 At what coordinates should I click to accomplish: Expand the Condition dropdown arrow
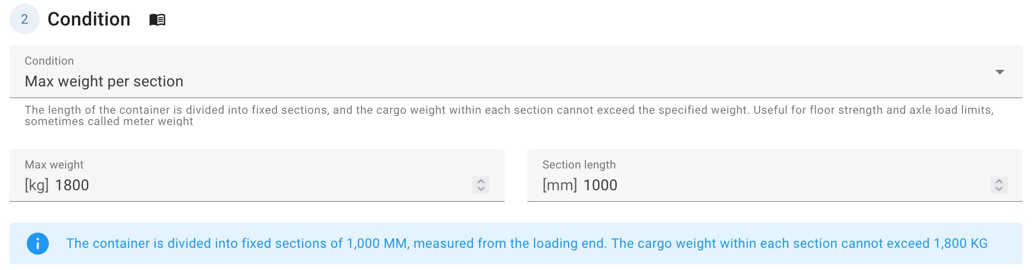coord(999,72)
